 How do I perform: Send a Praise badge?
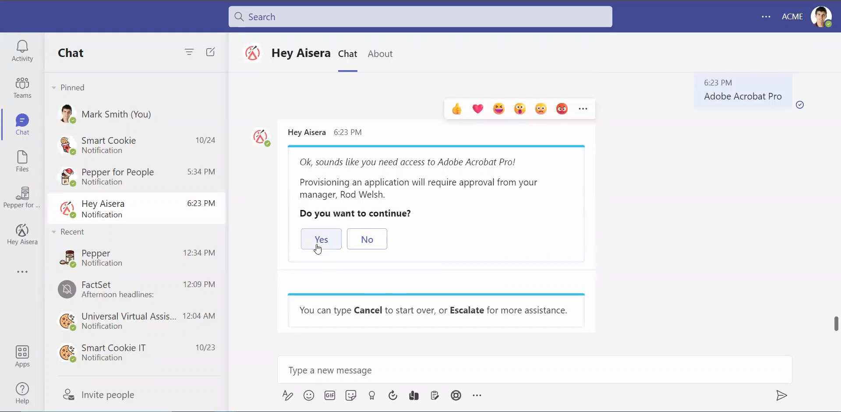tap(372, 395)
